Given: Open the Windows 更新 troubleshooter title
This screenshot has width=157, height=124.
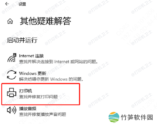Looking at the screenshot, I should (x=33, y=73).
